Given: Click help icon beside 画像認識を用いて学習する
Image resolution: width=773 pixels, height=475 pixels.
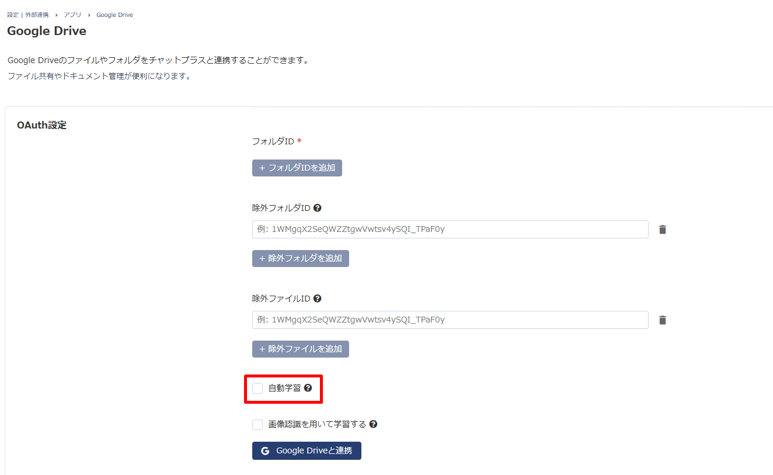Looking at the screenshot, I should pyautogui.click(x=373, y=424).
